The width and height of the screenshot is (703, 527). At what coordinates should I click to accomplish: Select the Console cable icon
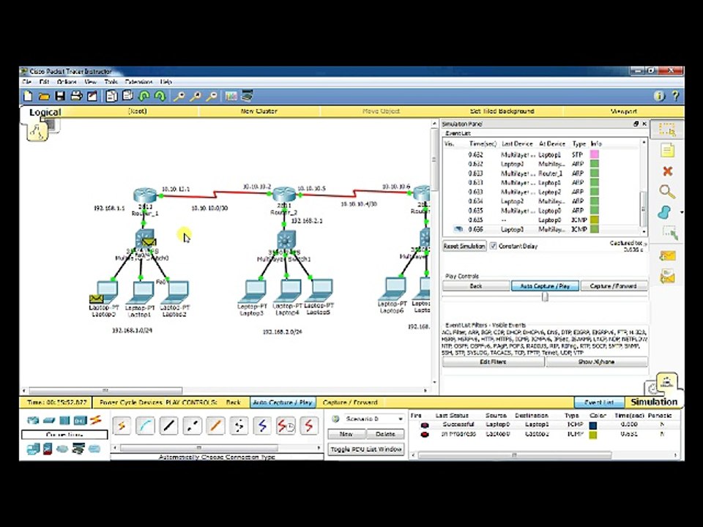coord(145,426)
